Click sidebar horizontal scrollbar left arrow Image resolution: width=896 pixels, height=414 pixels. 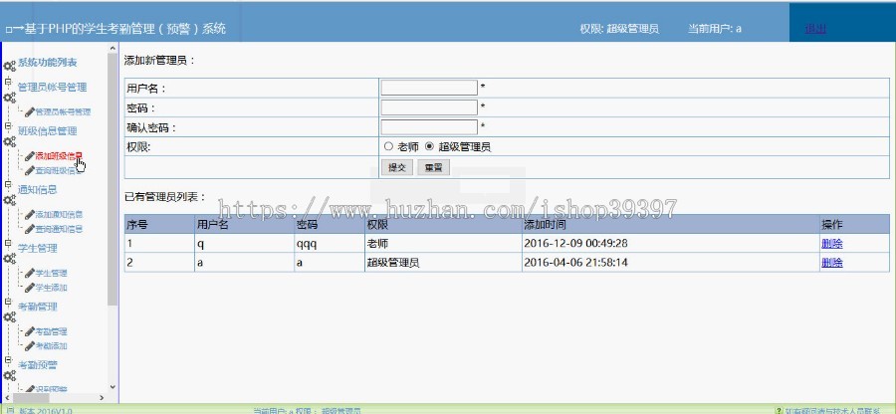coord(6,397)
